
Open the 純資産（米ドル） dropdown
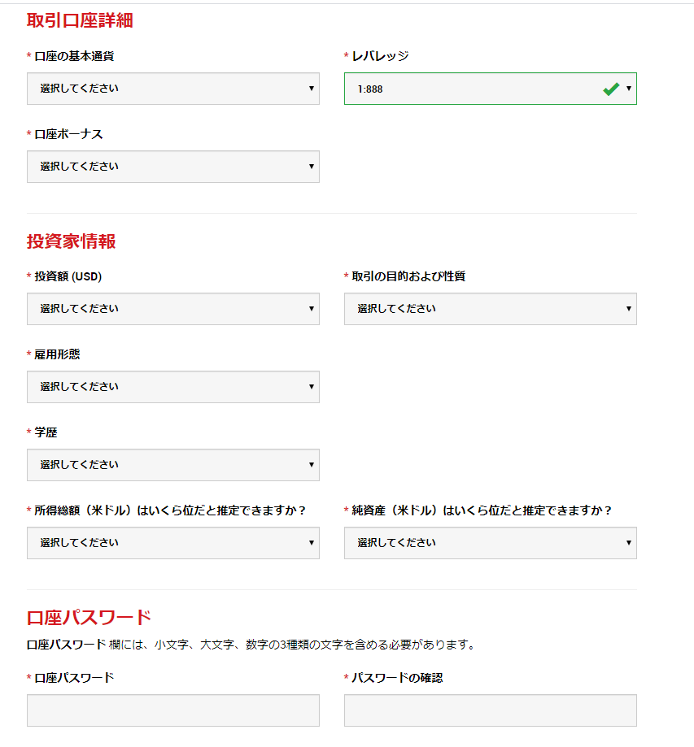click(491, 543)
